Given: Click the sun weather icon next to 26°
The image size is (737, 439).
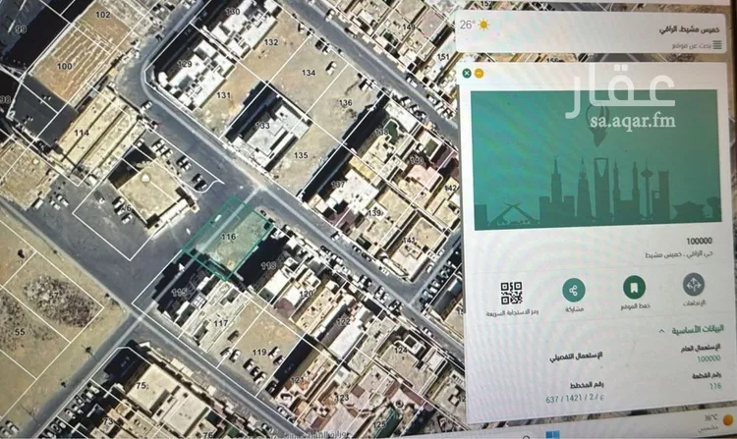Looking at the screenshot, I should 483,25.
